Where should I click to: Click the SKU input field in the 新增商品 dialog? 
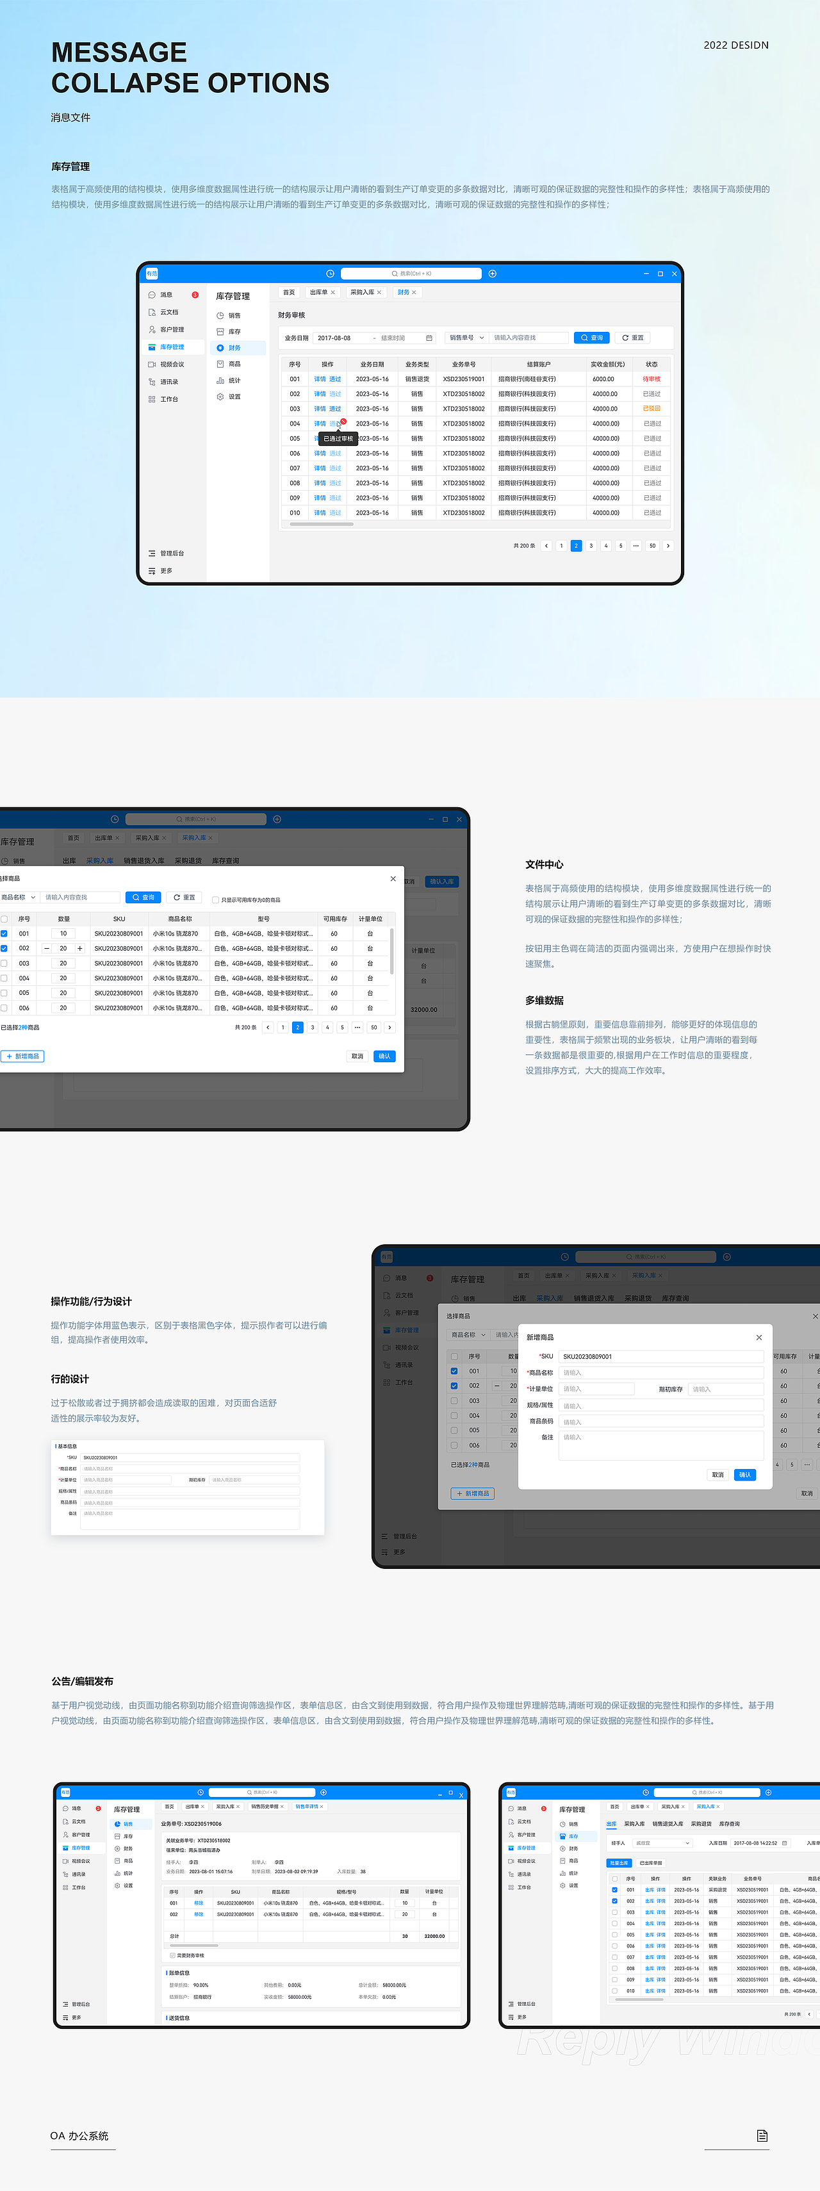pyautogui.click(x=661, y=1357)
